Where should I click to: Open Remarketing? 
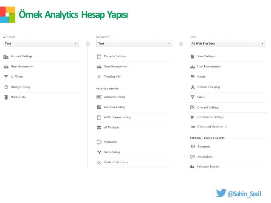click(x=112, y=152)
